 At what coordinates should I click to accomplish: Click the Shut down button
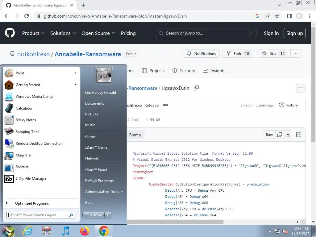(x=93, y=215)
